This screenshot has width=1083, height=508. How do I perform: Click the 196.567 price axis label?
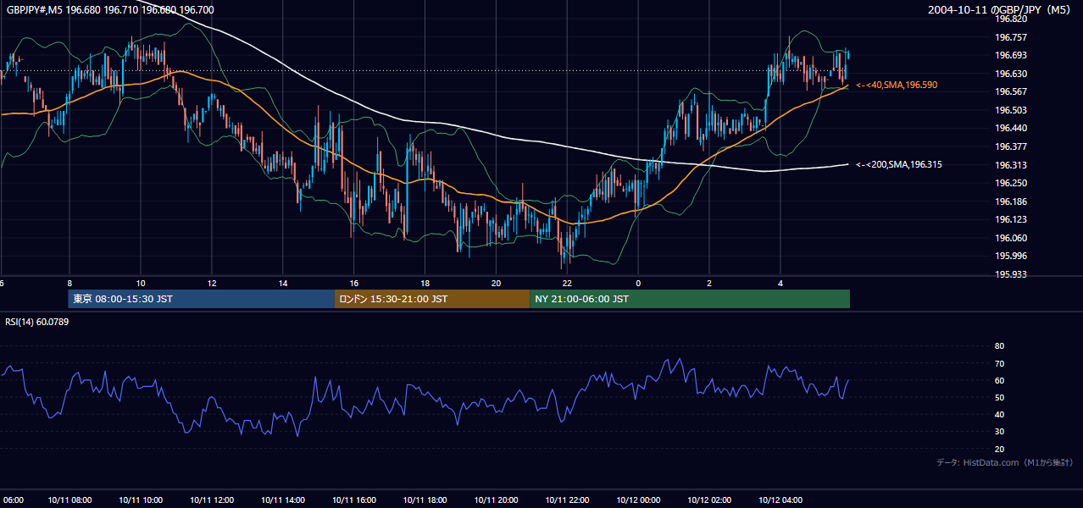(1011, 91)
